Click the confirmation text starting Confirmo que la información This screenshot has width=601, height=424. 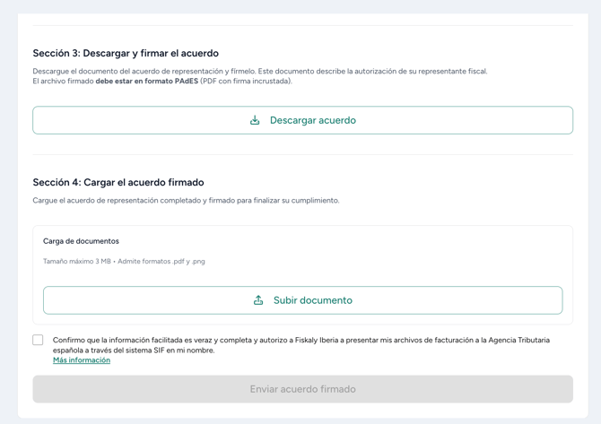301,345
